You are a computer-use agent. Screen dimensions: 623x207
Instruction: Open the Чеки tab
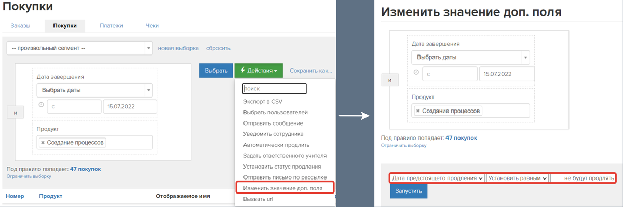click(152, 25)
